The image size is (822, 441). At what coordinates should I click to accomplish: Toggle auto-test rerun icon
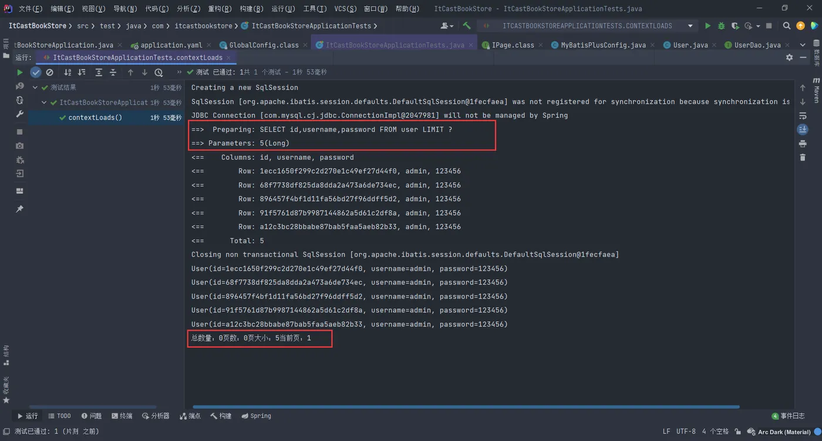coord(19,100)
